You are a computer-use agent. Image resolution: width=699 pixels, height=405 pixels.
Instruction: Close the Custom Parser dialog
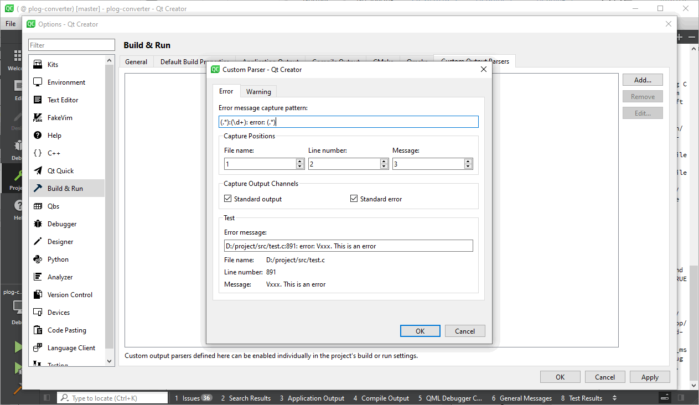tap(483, 69)
